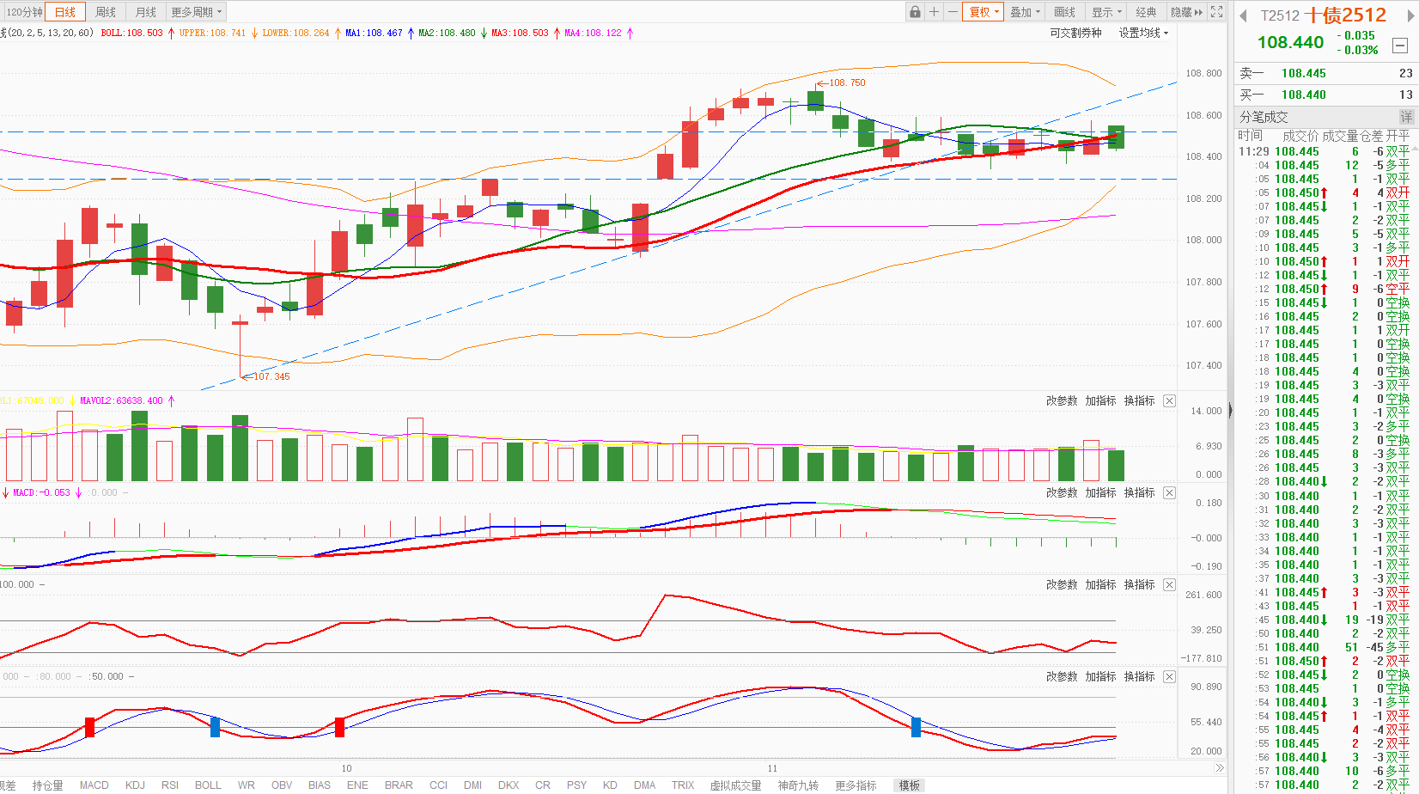Select the TRIX indicator tab

tap(683, 785)
